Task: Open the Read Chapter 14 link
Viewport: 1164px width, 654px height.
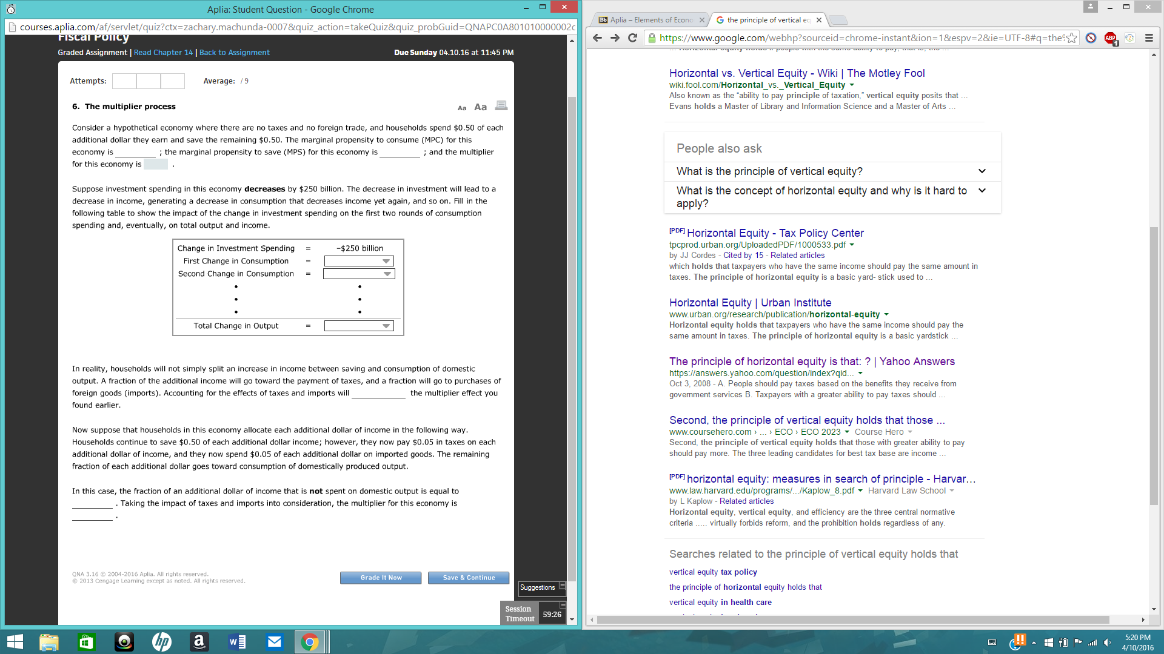Action: (x=163, y=53)
